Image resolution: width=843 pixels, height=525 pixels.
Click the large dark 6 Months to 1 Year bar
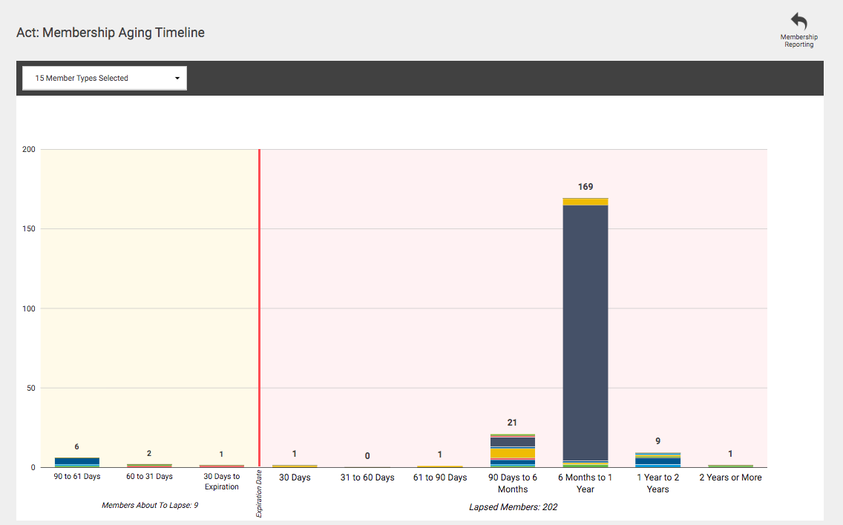[x=585, y=333]
